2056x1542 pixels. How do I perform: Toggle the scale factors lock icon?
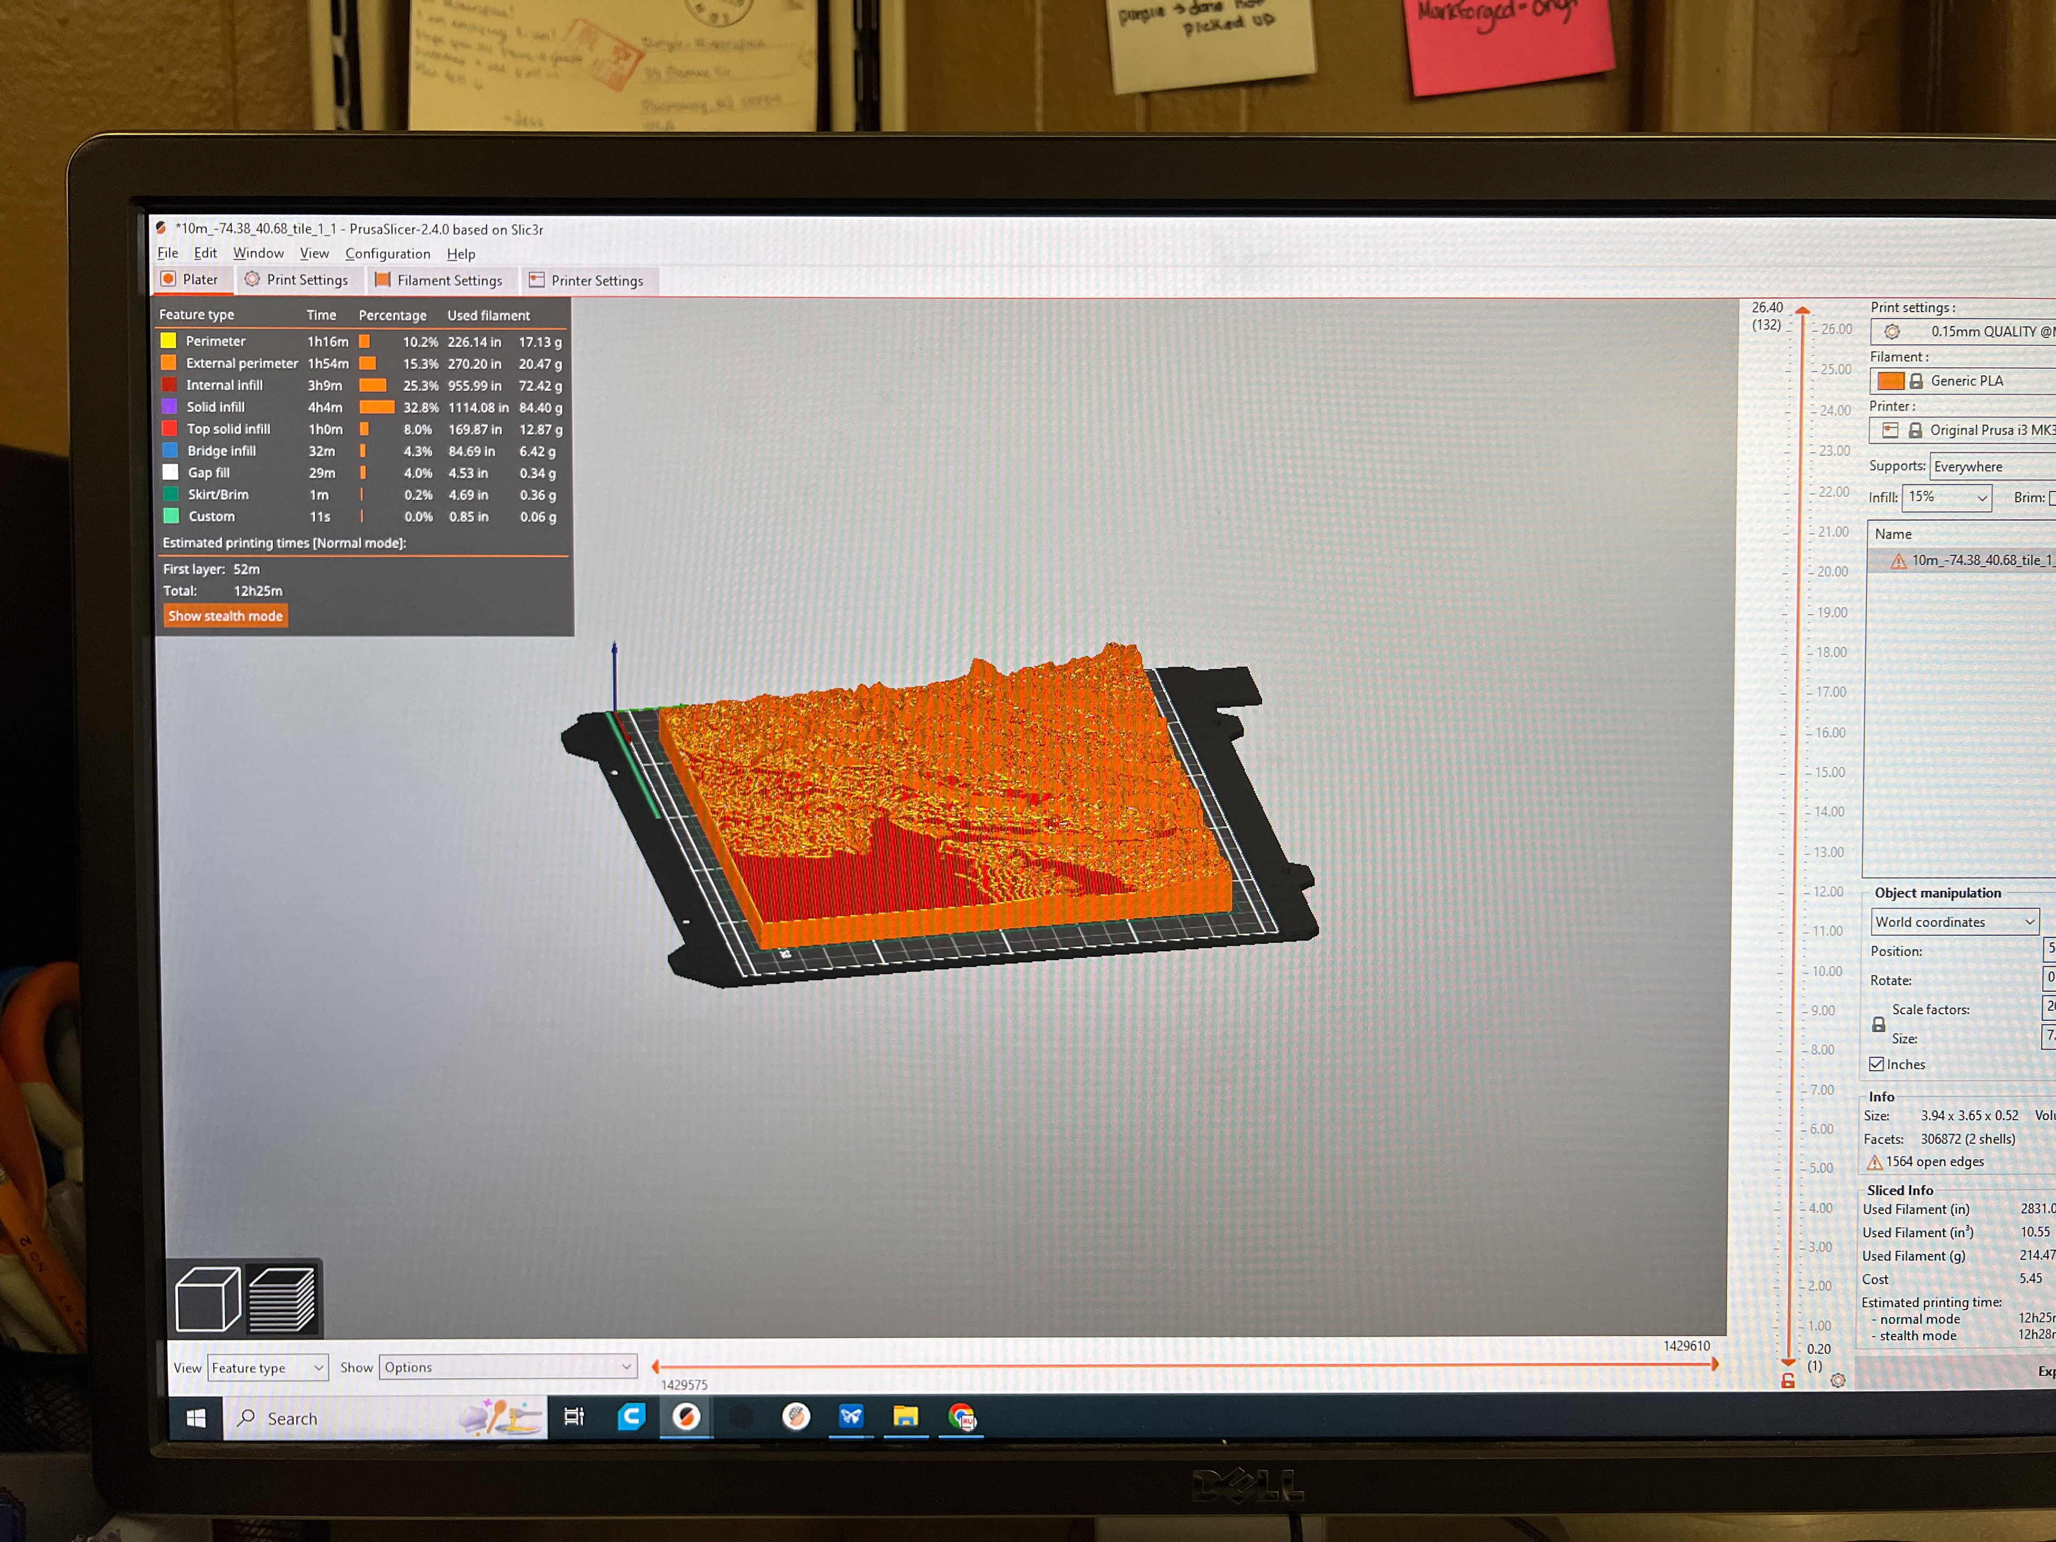(1878, 1024)
